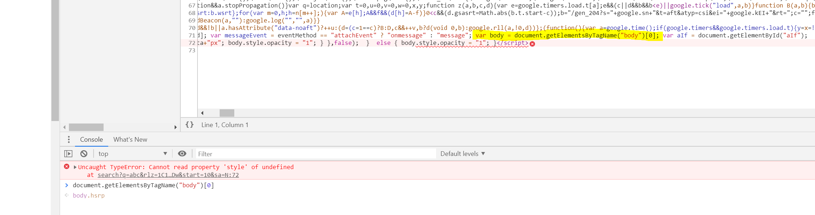Click line number 71 in gutter
This screenshot has width=815, height=215.
(192, 36)
